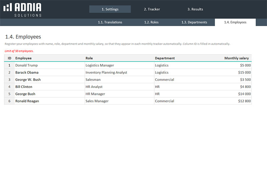
Task: Open the Inventory Planning Analyst role cell
Action: (x=106, y=73)
